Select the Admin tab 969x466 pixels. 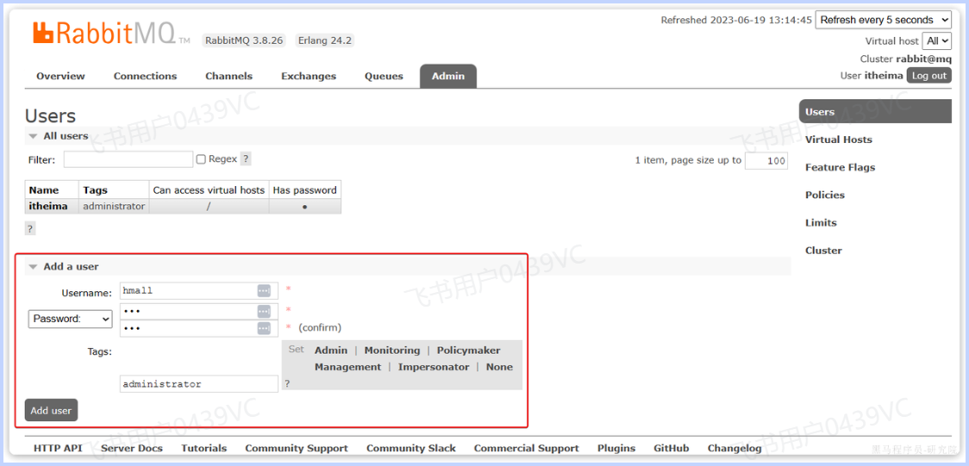point(448,76)
